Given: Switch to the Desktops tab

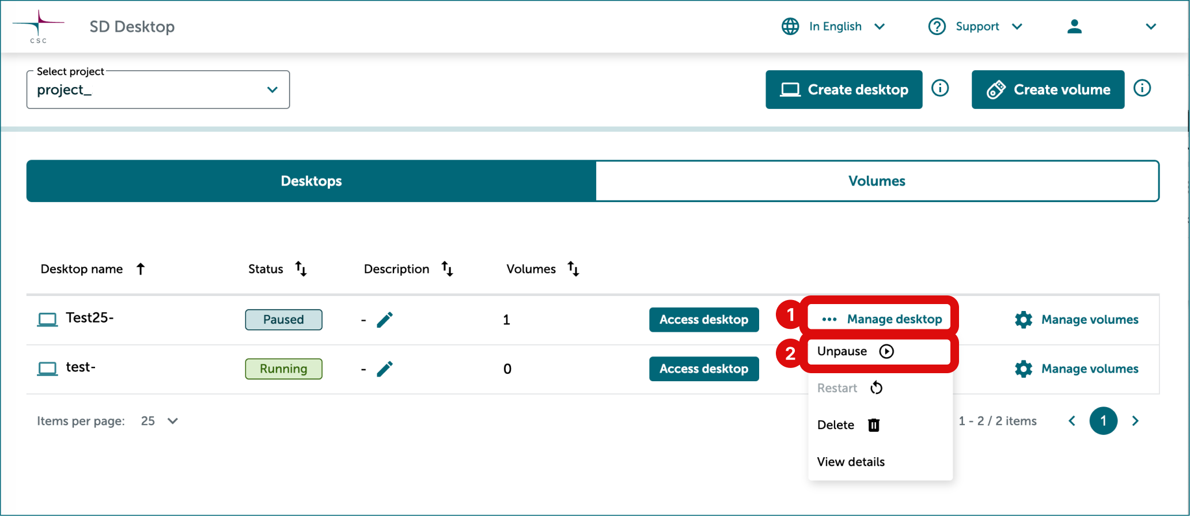Looking at the screenshot, I should pos(311,181).
